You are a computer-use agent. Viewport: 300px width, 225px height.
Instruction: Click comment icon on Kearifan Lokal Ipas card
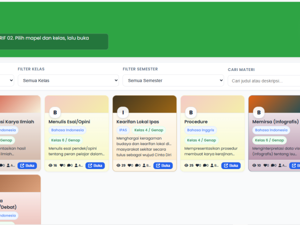[x=136, y=165]
